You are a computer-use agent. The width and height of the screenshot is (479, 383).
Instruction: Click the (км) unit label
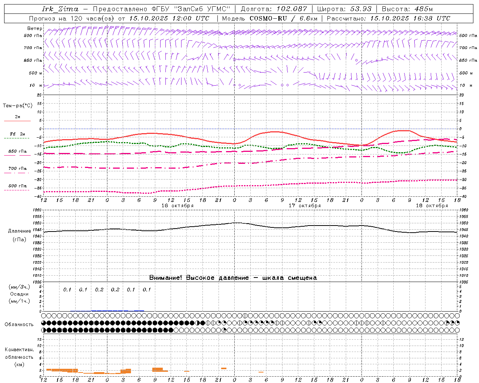point(19,364)
